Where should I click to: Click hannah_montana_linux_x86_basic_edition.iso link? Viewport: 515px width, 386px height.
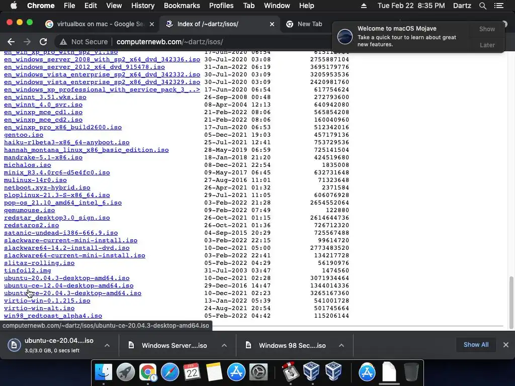click(87, 150)
